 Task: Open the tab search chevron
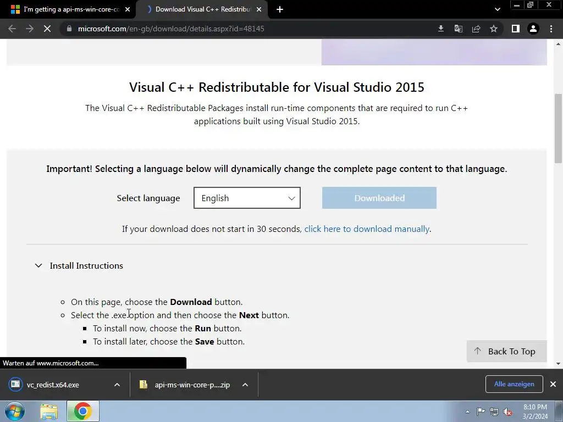point(497,9)
